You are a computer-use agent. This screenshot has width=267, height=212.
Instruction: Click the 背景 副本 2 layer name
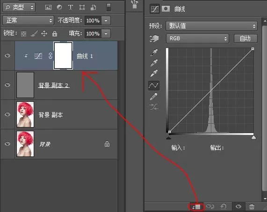[54, 85]
